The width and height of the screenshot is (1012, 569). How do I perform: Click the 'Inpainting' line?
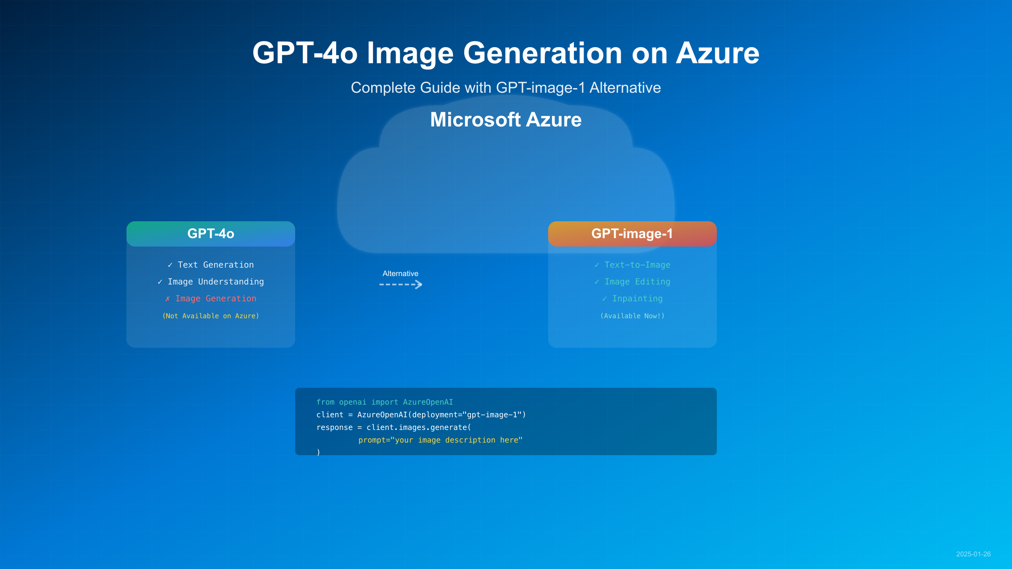coord(632,298)
